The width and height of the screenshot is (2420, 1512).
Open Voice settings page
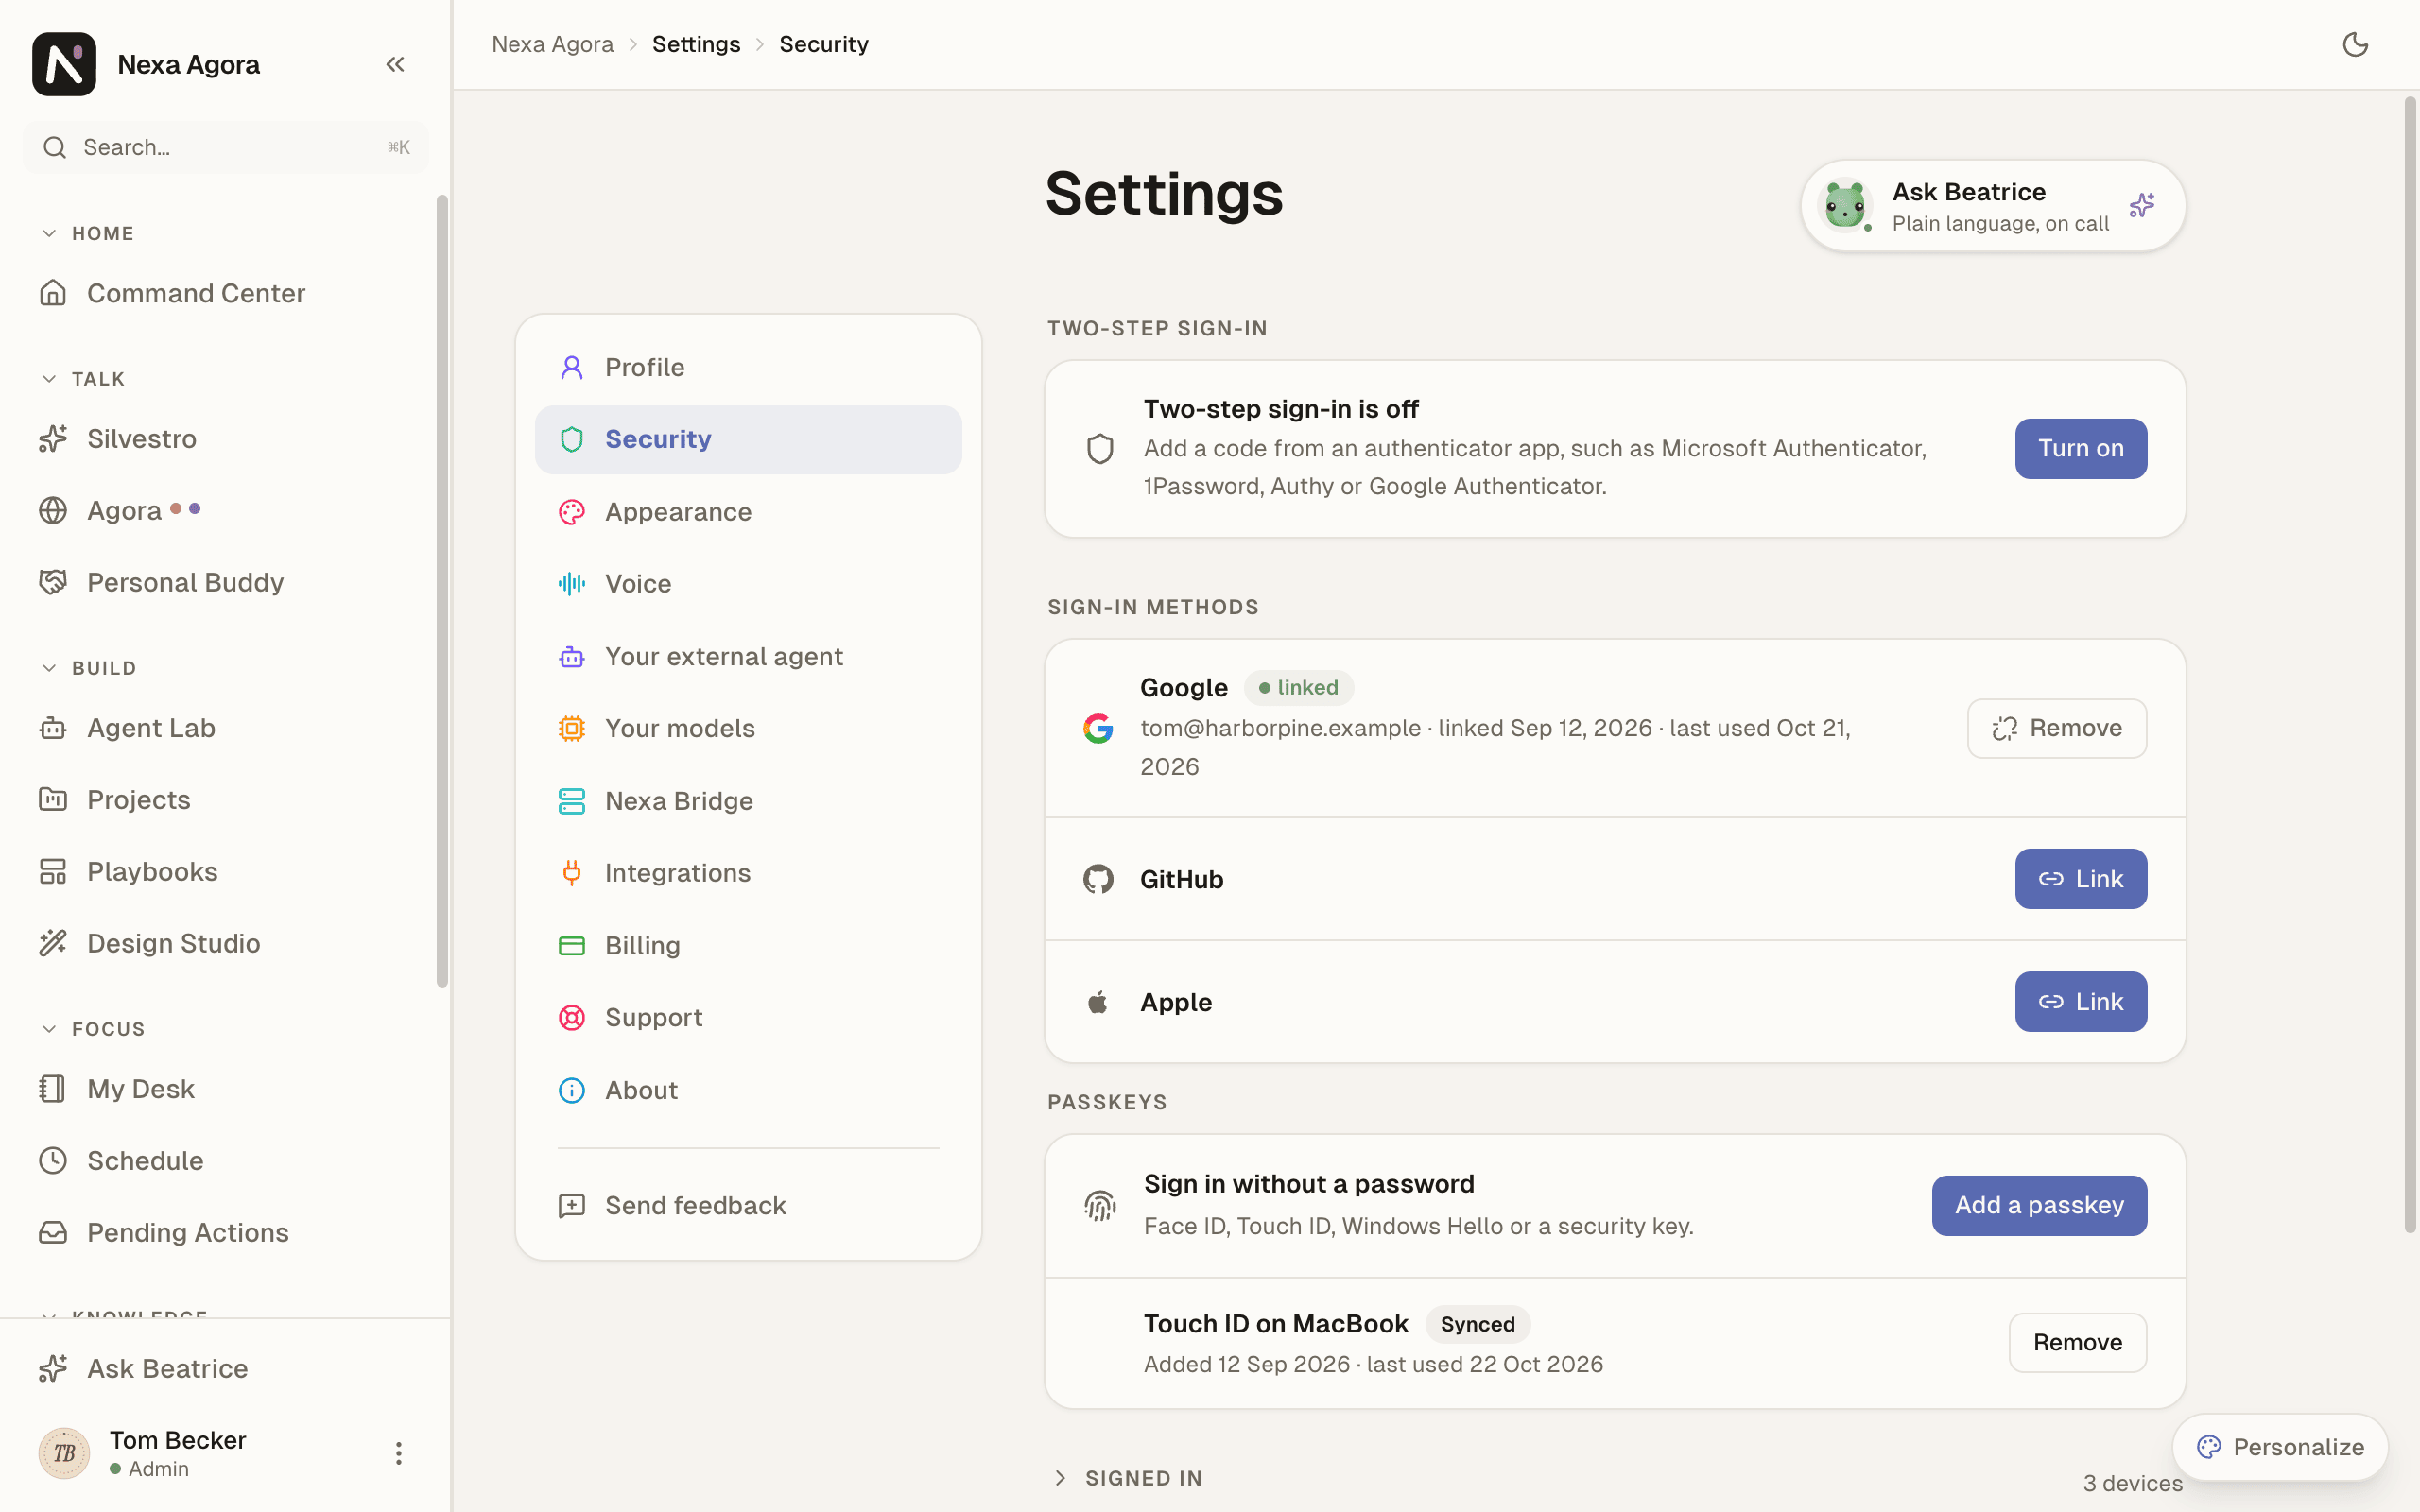click(x=748, y=584)
